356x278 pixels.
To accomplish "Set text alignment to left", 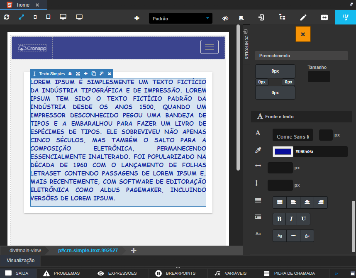I will [x=293, y=202].
